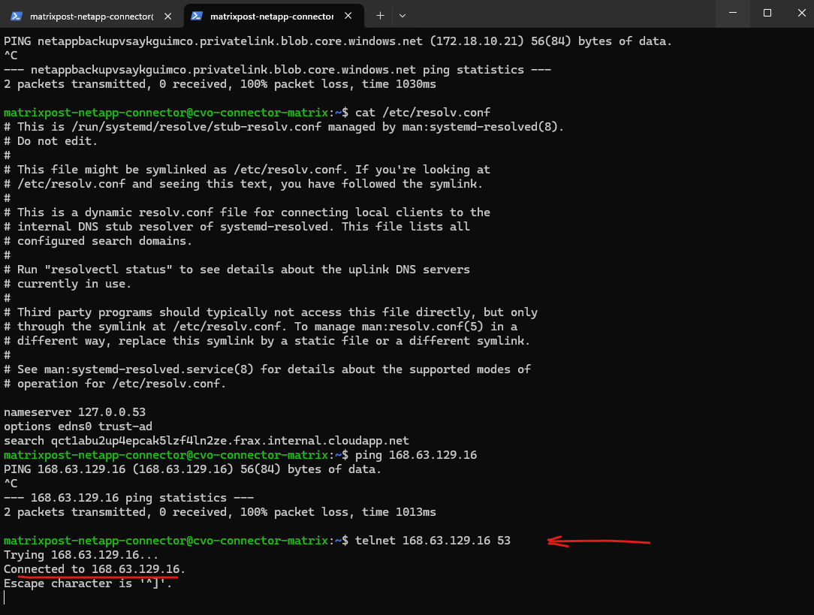Screen dimensions: 814x615
Task: Click the comment line mentioning stub-resolv.conf
Action: [284, 127]
